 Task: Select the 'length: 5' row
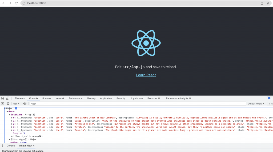[19, 133]
